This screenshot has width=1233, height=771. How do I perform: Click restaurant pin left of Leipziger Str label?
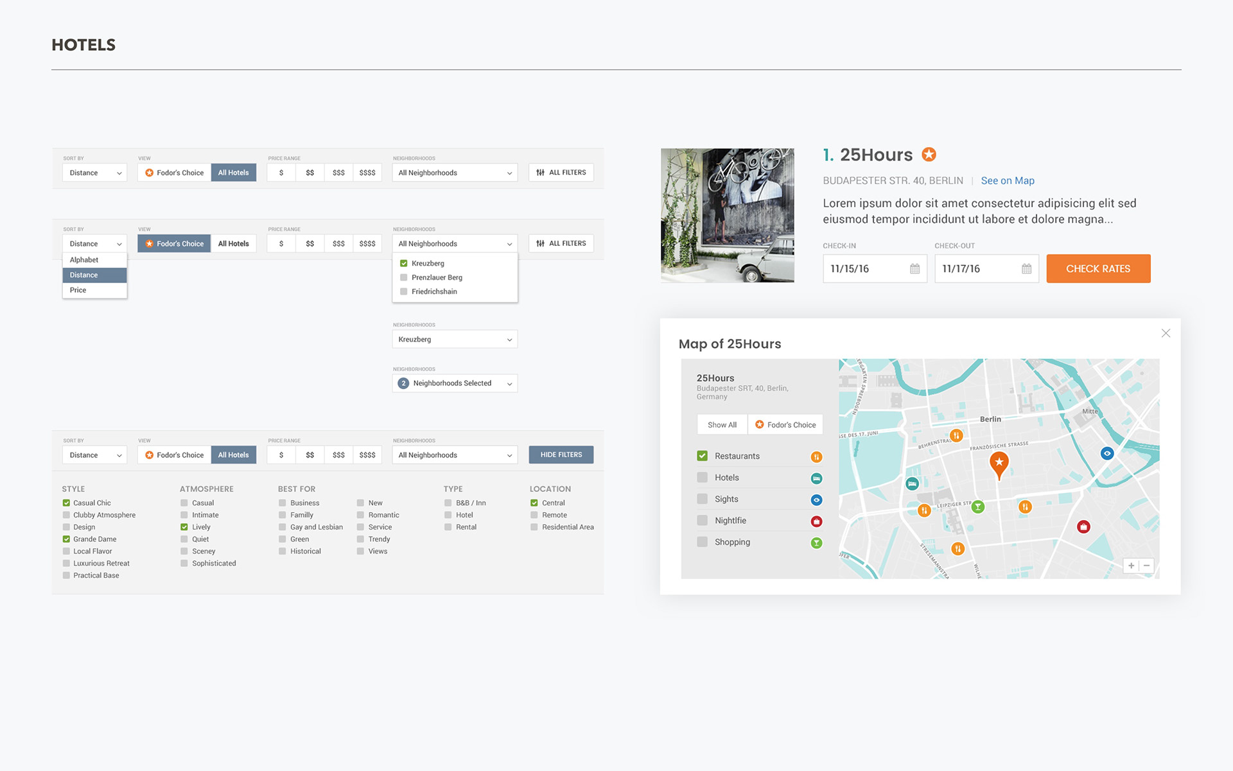pos(923,511)
